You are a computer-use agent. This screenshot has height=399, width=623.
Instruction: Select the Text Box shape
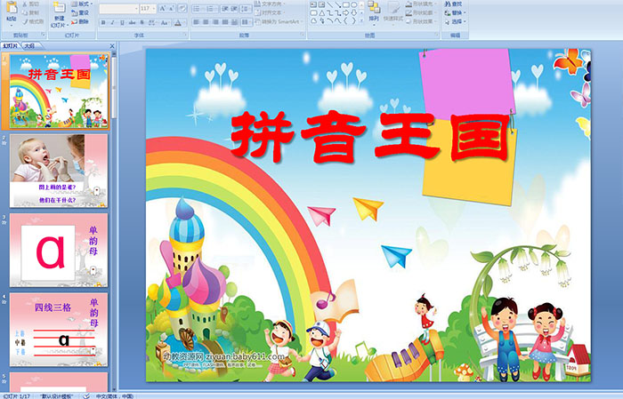[x=314, y=4]
